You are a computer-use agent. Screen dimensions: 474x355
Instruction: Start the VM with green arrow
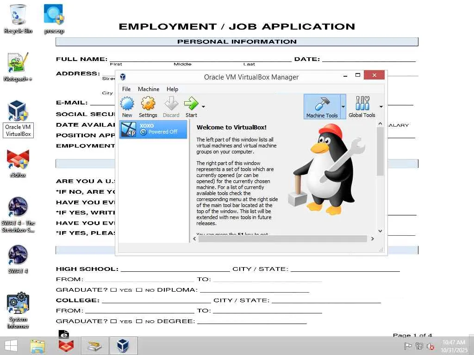[191, 107]
